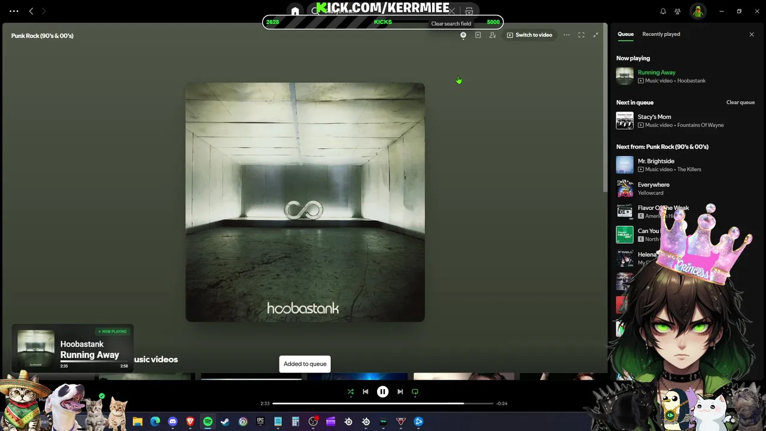The width and height of the screenshot is (766, 431).
Task: Close the Queue panel
Action: [x=752, y=34]
